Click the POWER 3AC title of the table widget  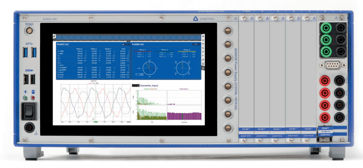pos(63,44)
